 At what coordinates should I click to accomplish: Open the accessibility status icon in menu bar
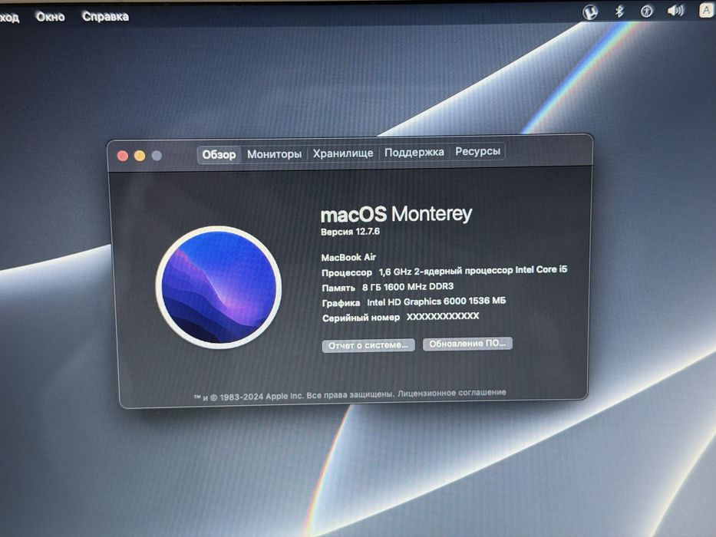pyautogui.click(x=646, y=11)
